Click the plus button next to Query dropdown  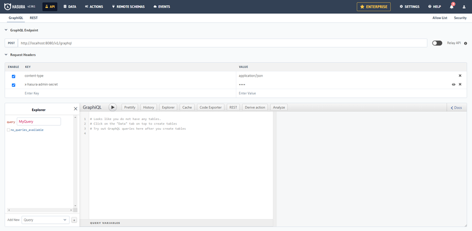coord(74,220)
